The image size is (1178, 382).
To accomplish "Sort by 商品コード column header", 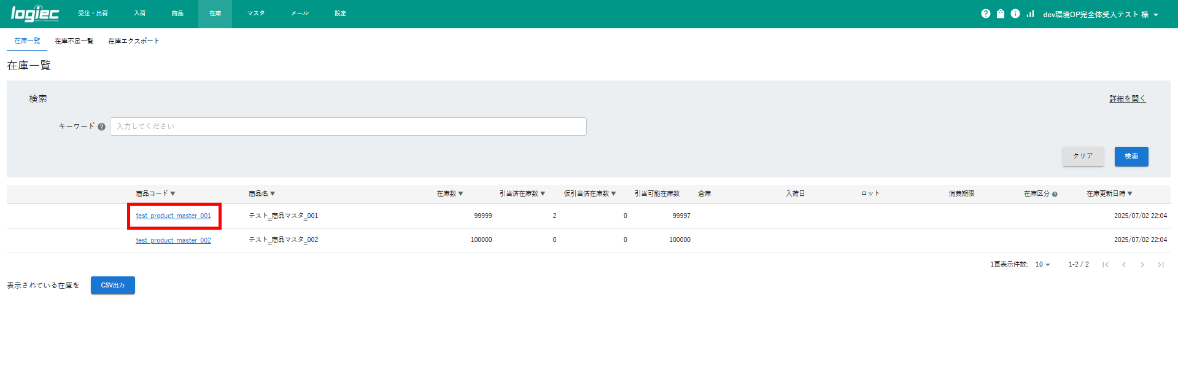I will tap(155, 193).
